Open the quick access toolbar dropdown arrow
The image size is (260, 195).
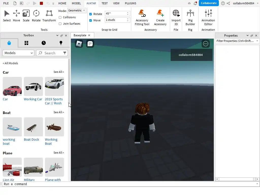[x=53, y=4]
